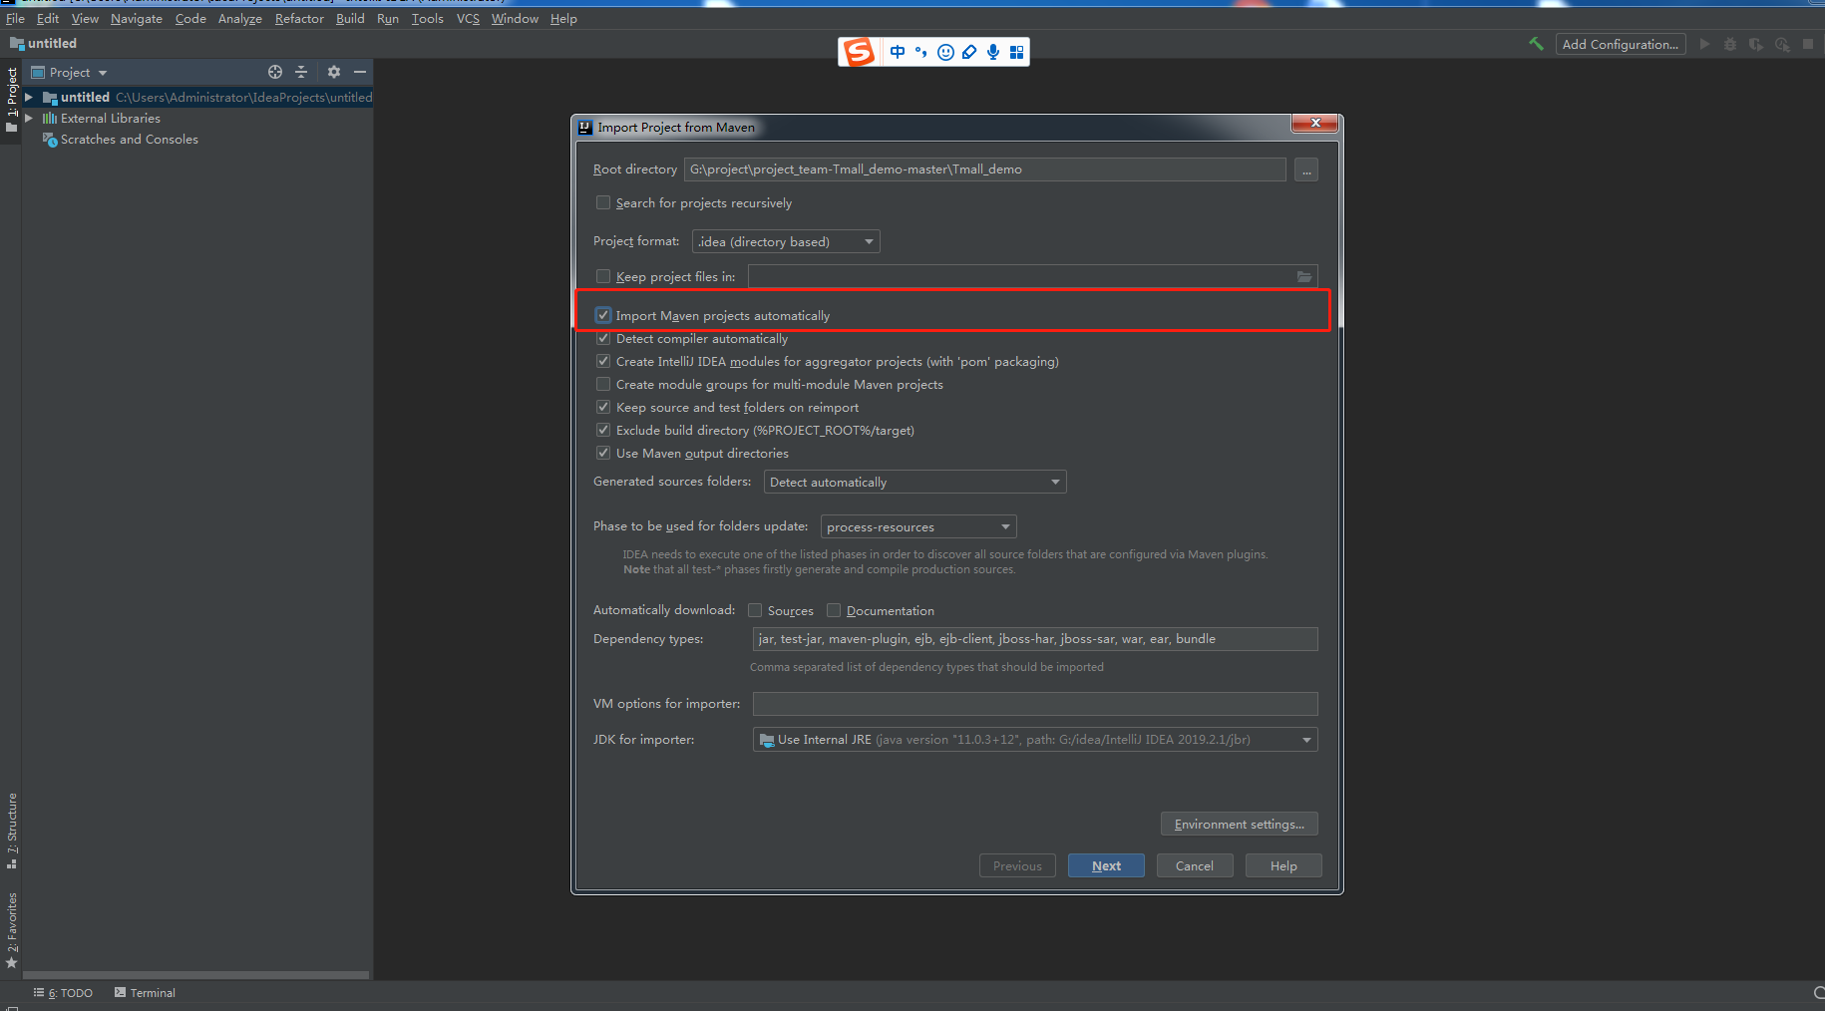
Task: Uncheck Import Maven projects automatically
Action: pos(603,315)
